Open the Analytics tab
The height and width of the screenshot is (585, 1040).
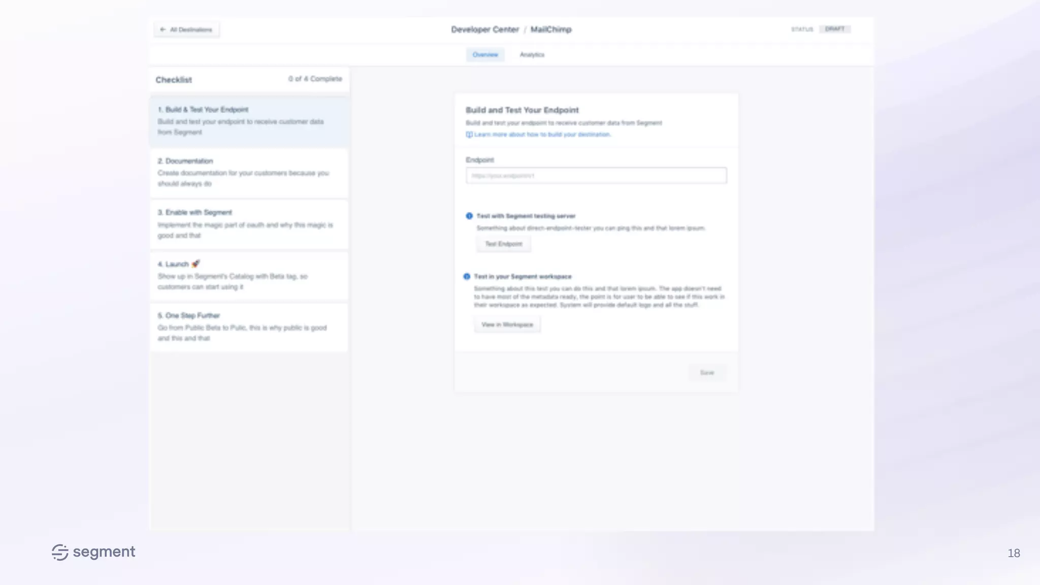pos(532,54)
